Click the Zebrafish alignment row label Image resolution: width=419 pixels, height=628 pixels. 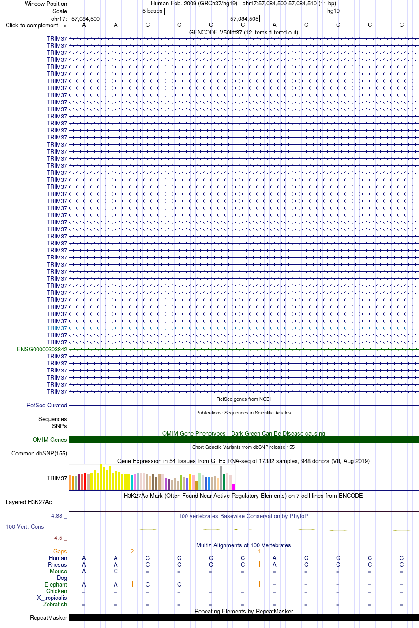tap(55, 604)
